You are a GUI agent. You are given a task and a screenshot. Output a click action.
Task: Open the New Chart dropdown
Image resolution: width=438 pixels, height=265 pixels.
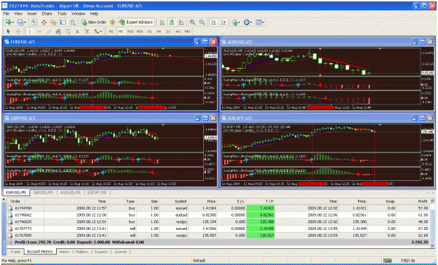click(10, 22)
